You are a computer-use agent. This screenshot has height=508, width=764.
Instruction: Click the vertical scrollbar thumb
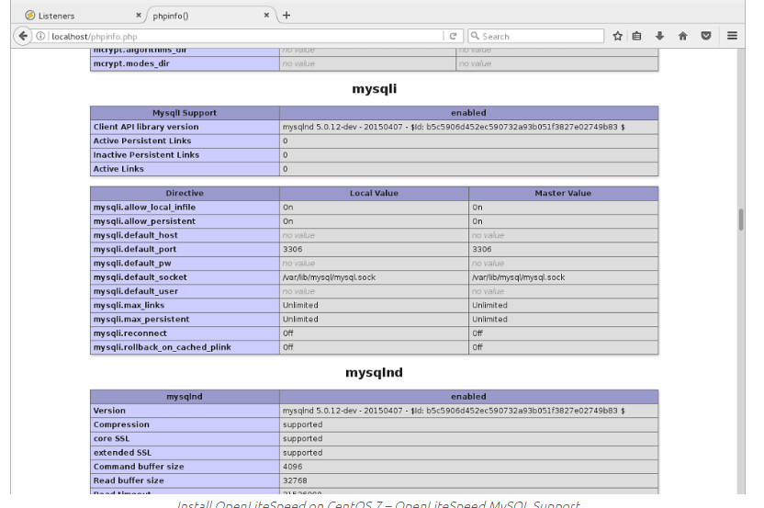pos(741,220)
